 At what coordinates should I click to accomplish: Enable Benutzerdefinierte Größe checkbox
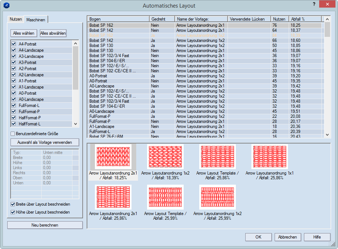point(13,134)
